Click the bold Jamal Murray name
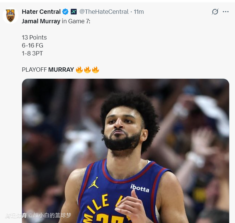The height and width of the screenshot is (223, 235). tap(41, 21)
